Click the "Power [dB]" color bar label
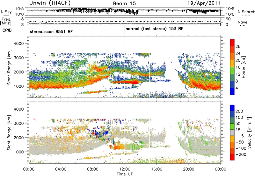This screenshot has height=176, width=255. point(244,67)
